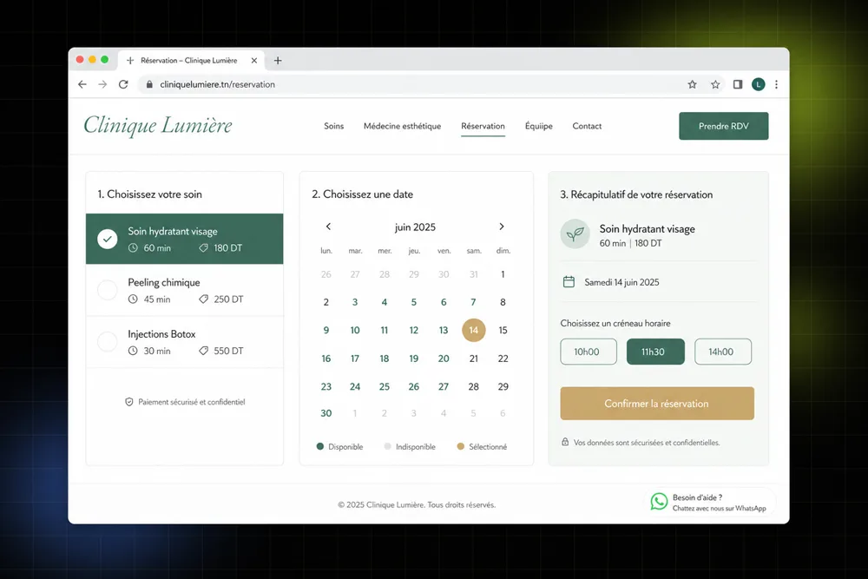Click the WhatsApp icon in help widget

[659, 502]
